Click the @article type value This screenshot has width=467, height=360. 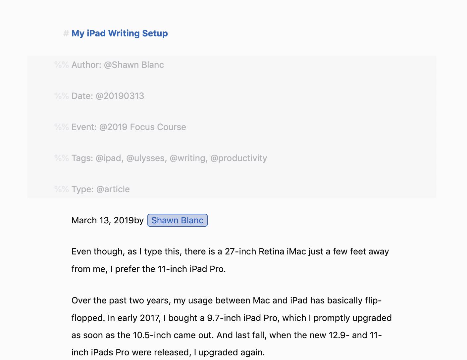(113, 189)
